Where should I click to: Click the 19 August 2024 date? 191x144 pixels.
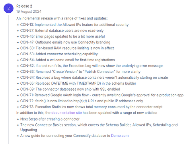tap(29, 12)
